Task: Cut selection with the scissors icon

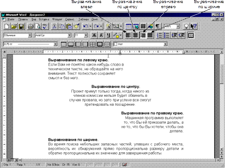Action: (x=54, y=26)
